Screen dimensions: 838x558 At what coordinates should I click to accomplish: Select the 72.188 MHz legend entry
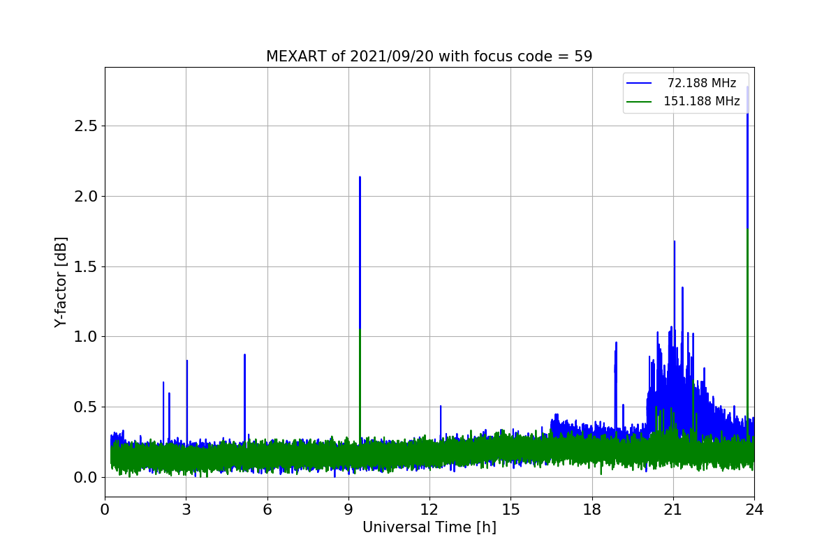[x=682, y=83]
